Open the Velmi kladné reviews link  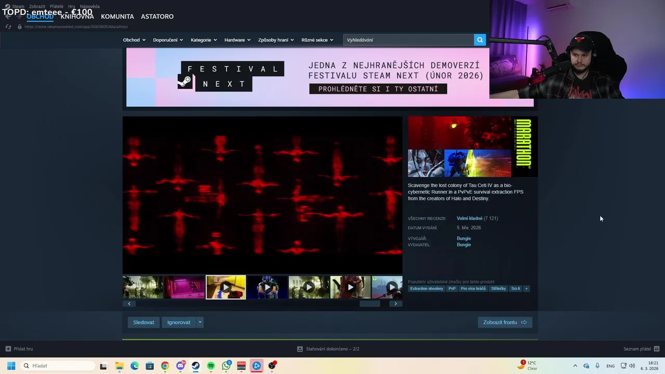470,218
